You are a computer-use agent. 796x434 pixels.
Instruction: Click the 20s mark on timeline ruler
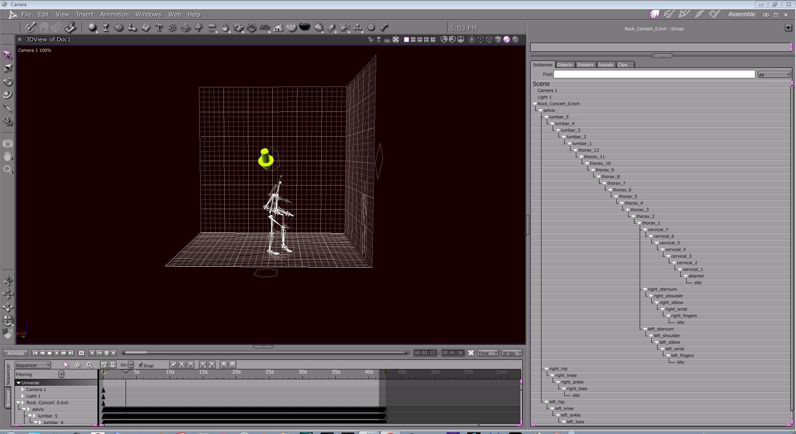pyautogui.click(x=236, y=372)
